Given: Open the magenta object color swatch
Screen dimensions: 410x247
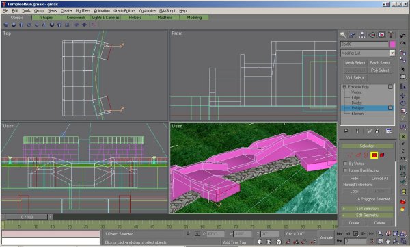Looking at the screenshot, I should (392, 44).
